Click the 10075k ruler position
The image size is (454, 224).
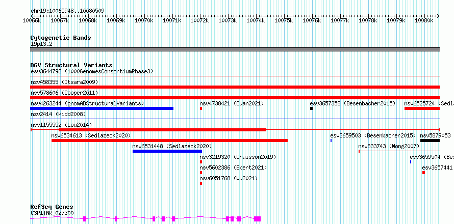tap(284, 20)
